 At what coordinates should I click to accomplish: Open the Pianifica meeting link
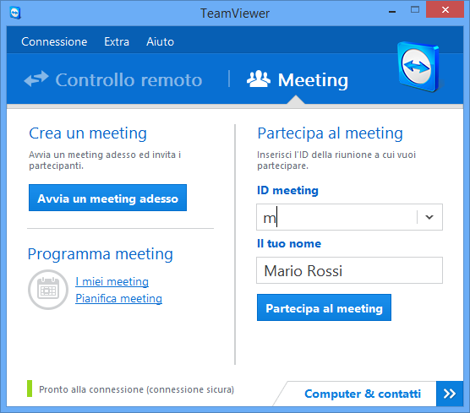click(118, 299)
